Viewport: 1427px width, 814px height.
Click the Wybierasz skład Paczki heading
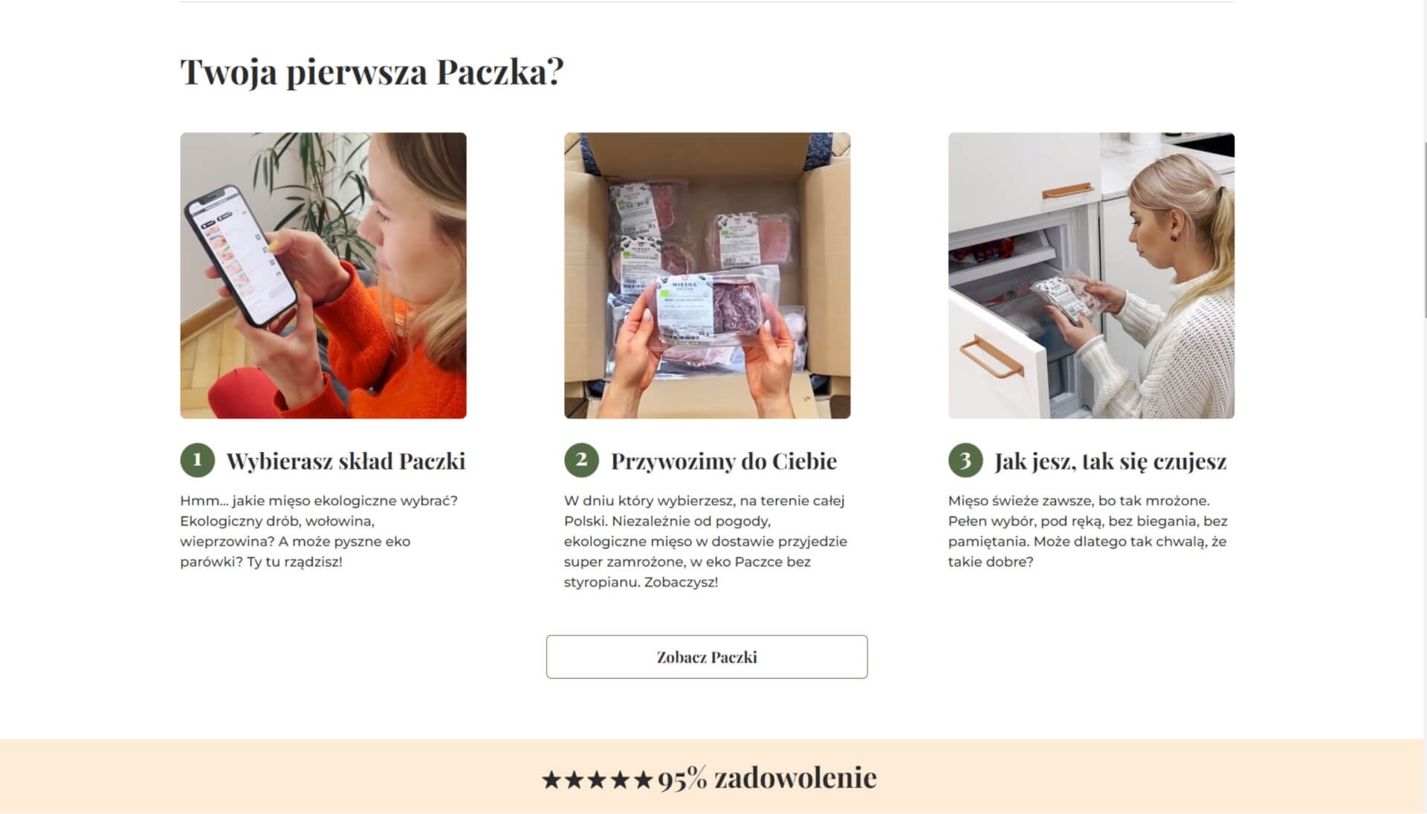click(x=346, y=461)
